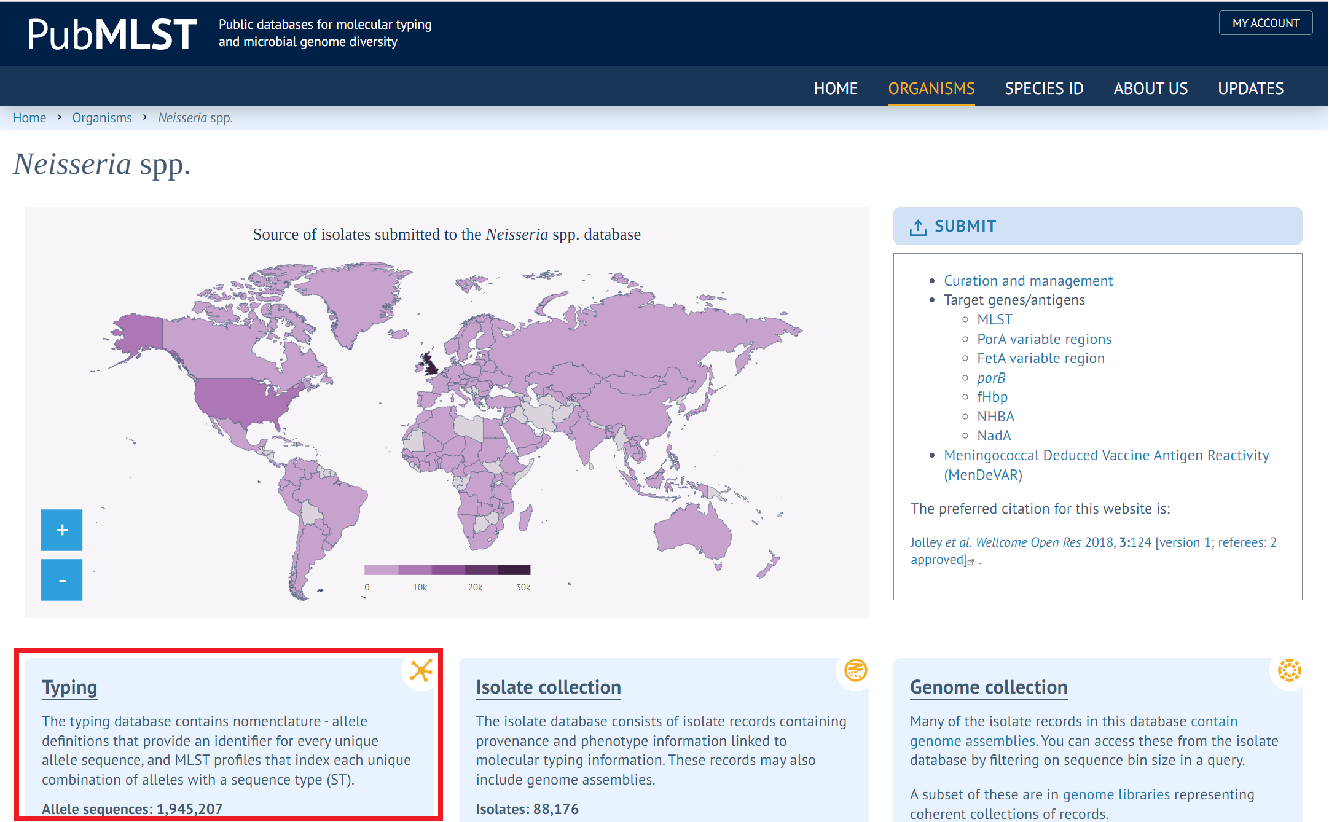The width and height of the screenshot is (1329, 822).
Task: Click the SUBMIT upload icon
Action: point(918,227)
